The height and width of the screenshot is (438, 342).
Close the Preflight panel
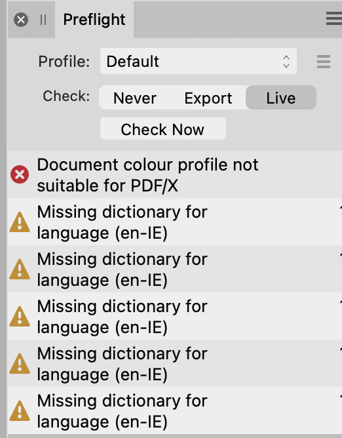(x=21, y=20)
